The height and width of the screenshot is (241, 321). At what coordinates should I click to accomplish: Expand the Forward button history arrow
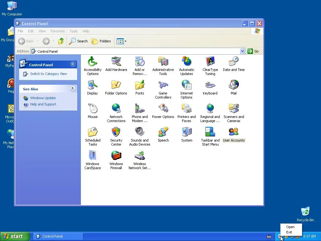pos(53,41)
